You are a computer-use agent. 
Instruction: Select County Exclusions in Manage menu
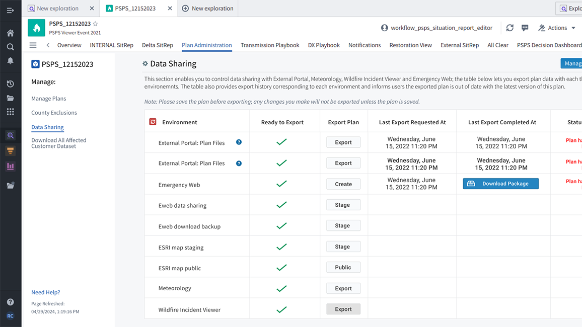[x=54, y=113]
